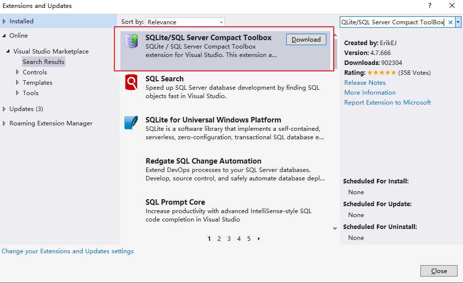The height and width of the screenshot is (283, 463).
Task: Open the More Information link
Action: (370, 93)
